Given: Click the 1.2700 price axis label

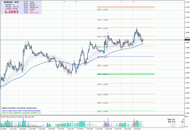Looking at the screenshot, I should click(187, 28).
